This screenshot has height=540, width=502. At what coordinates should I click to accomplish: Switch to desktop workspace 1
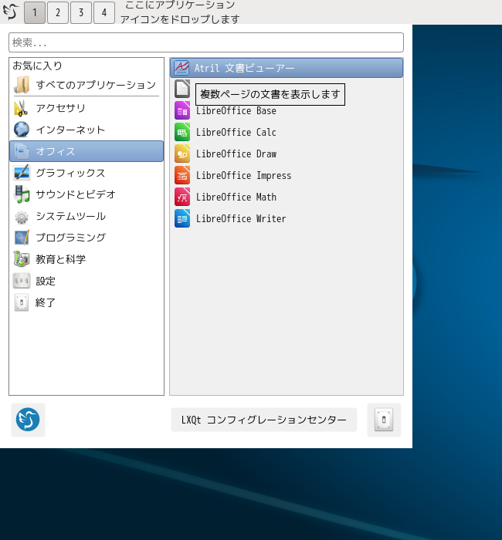point(35,12)
